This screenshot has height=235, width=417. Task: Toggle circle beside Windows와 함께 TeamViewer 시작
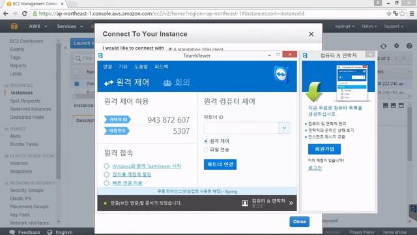[106, 166]
